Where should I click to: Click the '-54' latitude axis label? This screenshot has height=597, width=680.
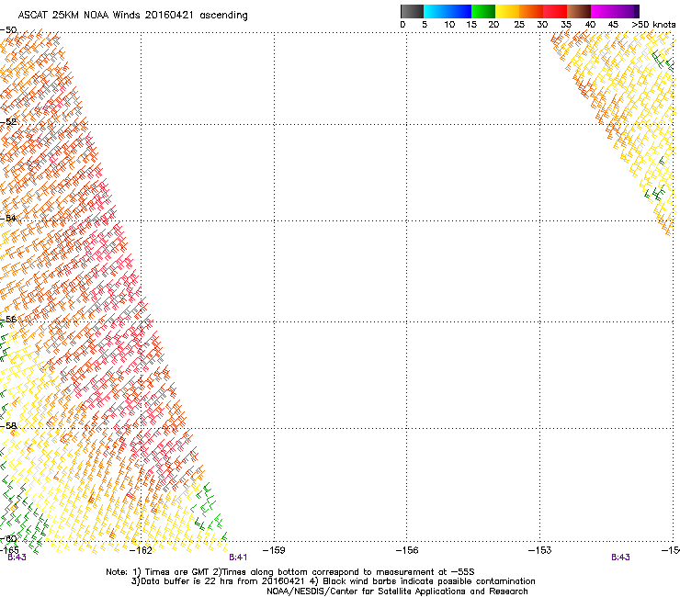[8, 218]
